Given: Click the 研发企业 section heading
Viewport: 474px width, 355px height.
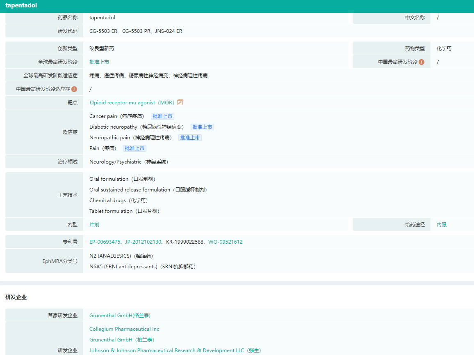Looking at the screenshot, I should click(16, 297).
